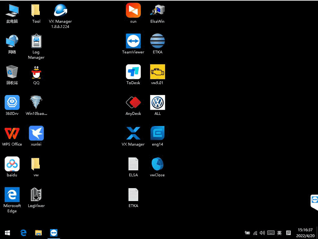Click the TeamViewer desktop icon

point(133,41)
